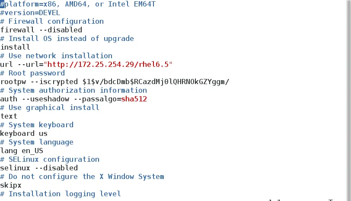This screenshot has width=351, height=201.
Task: Click the #version=DEVEL line
Action: [30, 13]
